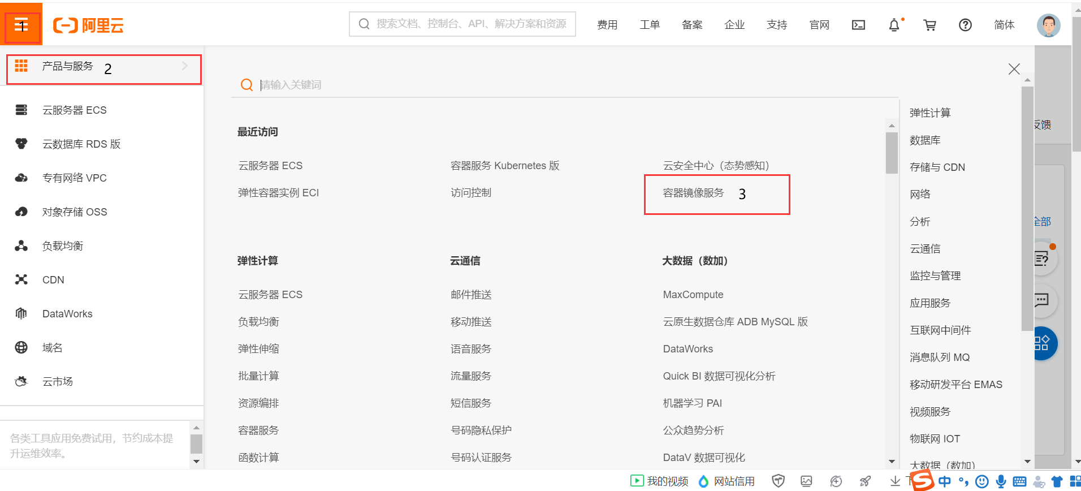Image resolution: width=1081 pixels, height=491 pixels.
Task: Click the Sogou input method S icon
Action: [923, 480]
